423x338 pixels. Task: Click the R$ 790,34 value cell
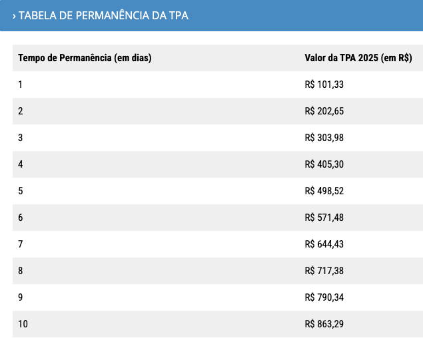point(324,297)
